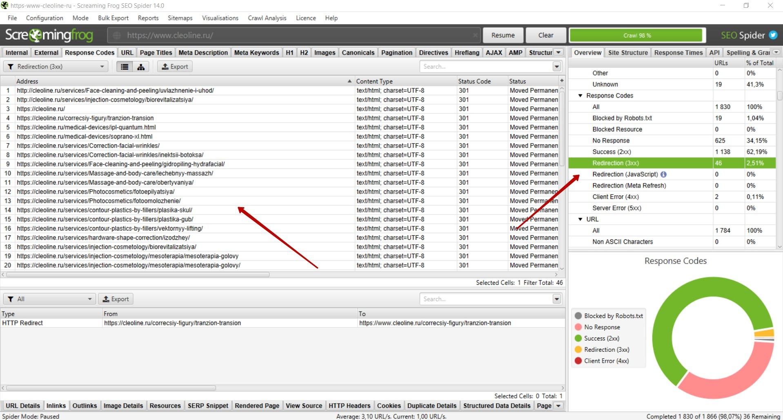
Task: Click info icon next to Redirection (JavaScript)
Action: (663, 174)
